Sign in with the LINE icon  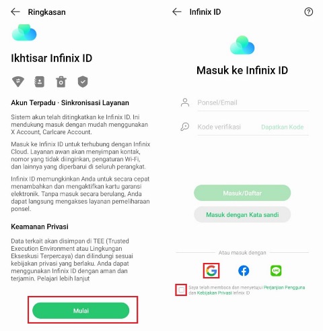pos(276,270)
